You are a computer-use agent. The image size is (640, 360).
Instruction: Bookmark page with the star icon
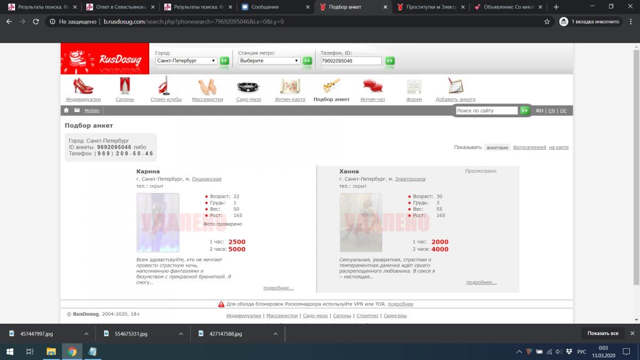547,22
